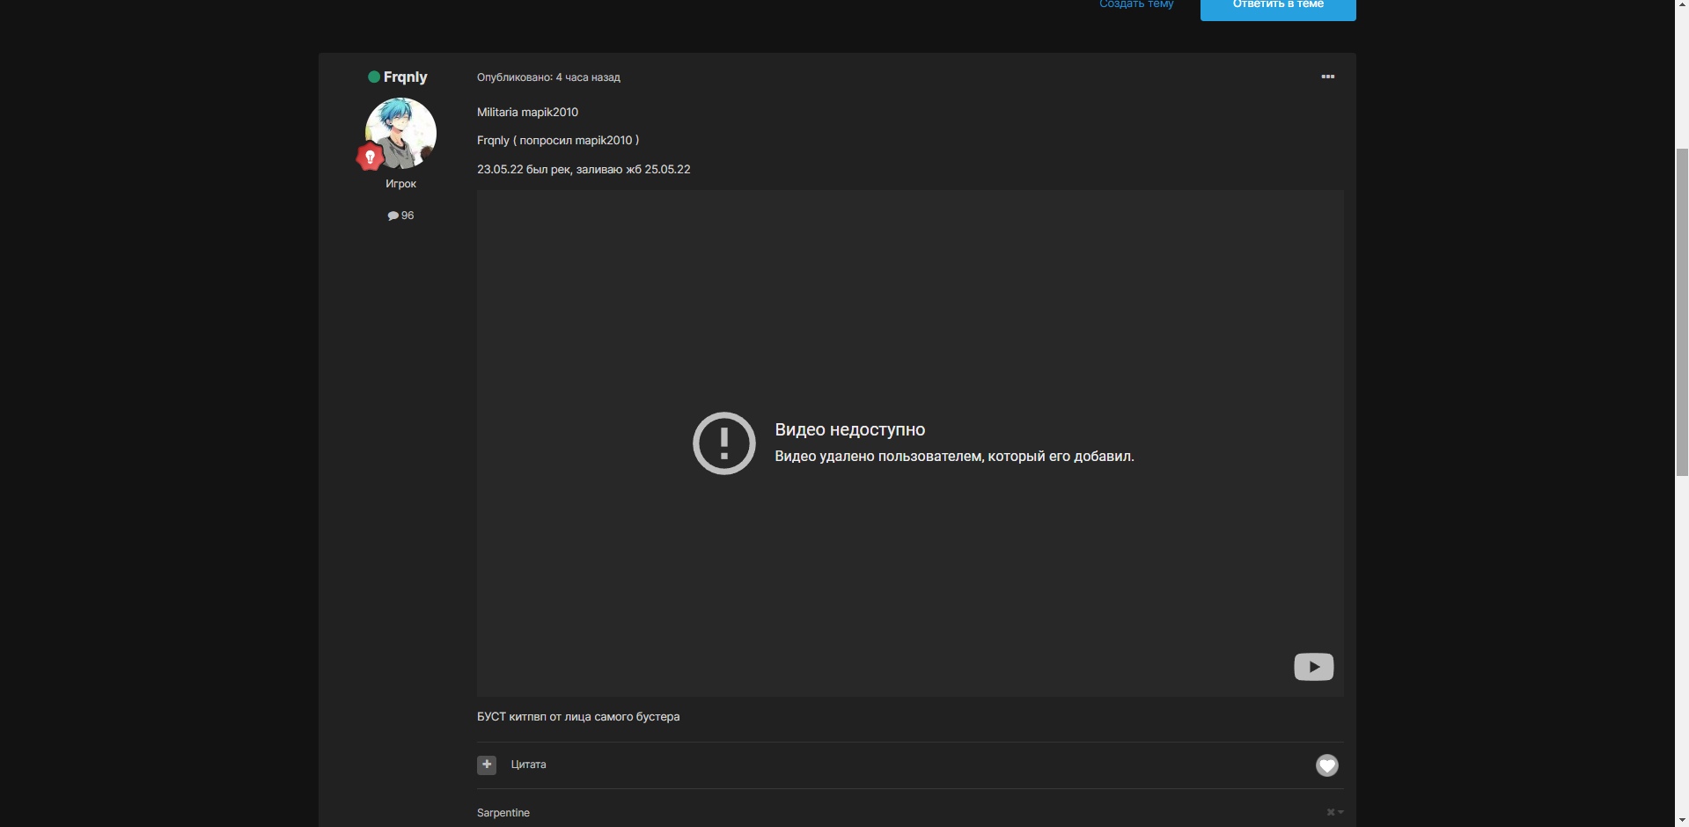1689x827 pixels.
Task: Click the 4 часа назад timestamp
Action: pyautogui.click(x=587, y=77)
